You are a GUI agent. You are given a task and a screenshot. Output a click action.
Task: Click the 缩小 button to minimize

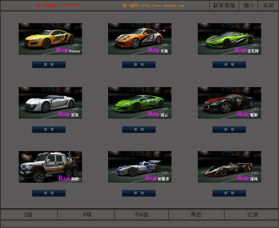pos(249,5)
